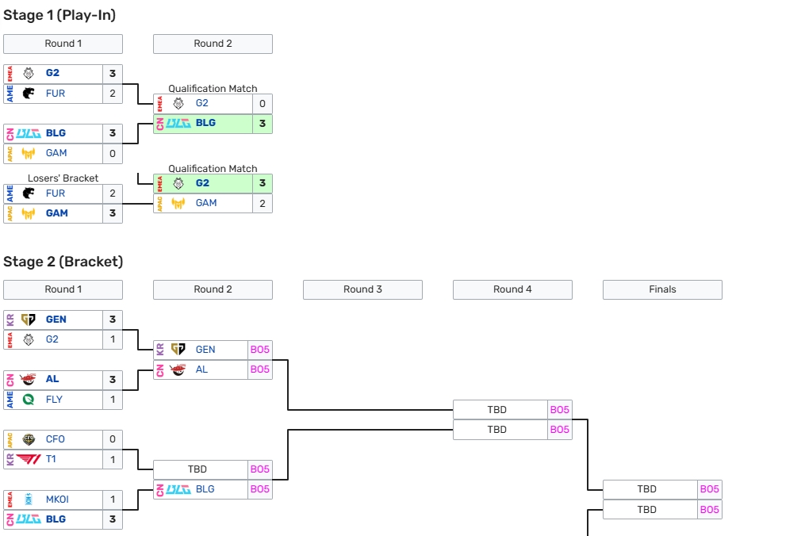
Task: Click the BLG logo in Stage 2 Round 2
Action: coord(179,489)
